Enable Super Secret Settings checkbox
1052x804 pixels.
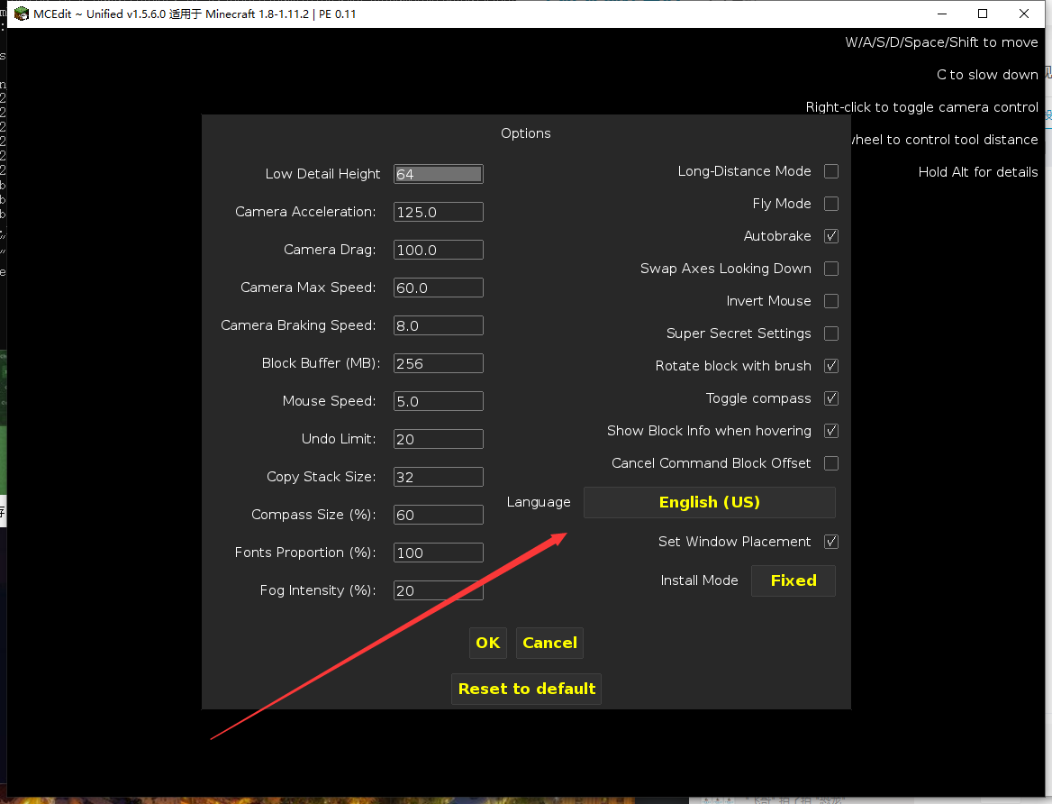click(x=831, y=333)
